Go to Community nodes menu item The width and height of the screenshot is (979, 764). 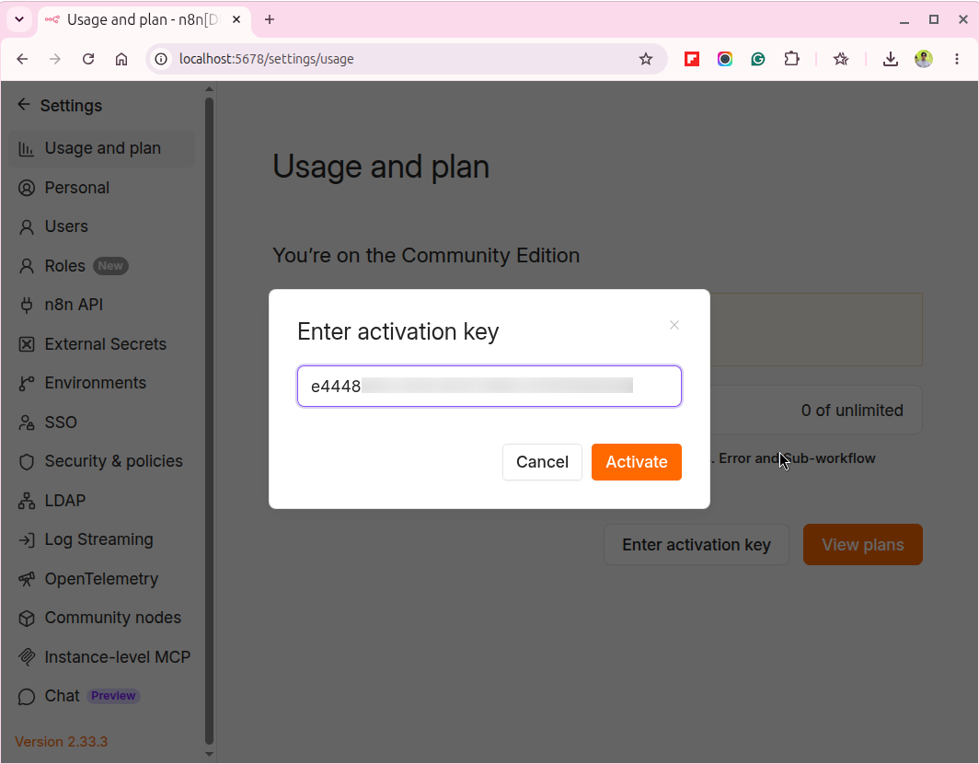(x=102, y=618)
